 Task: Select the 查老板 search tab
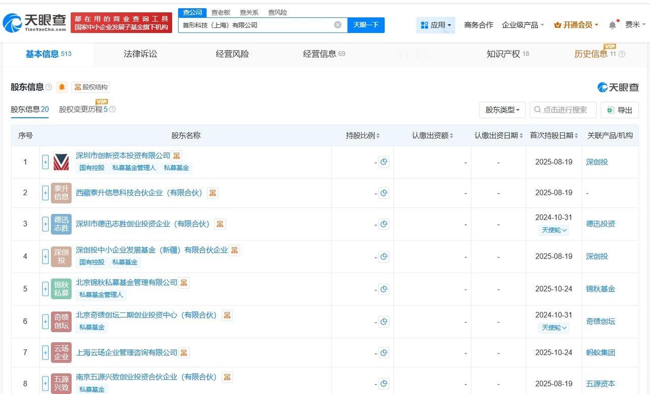pyautogui.click(x=221, y=12)
